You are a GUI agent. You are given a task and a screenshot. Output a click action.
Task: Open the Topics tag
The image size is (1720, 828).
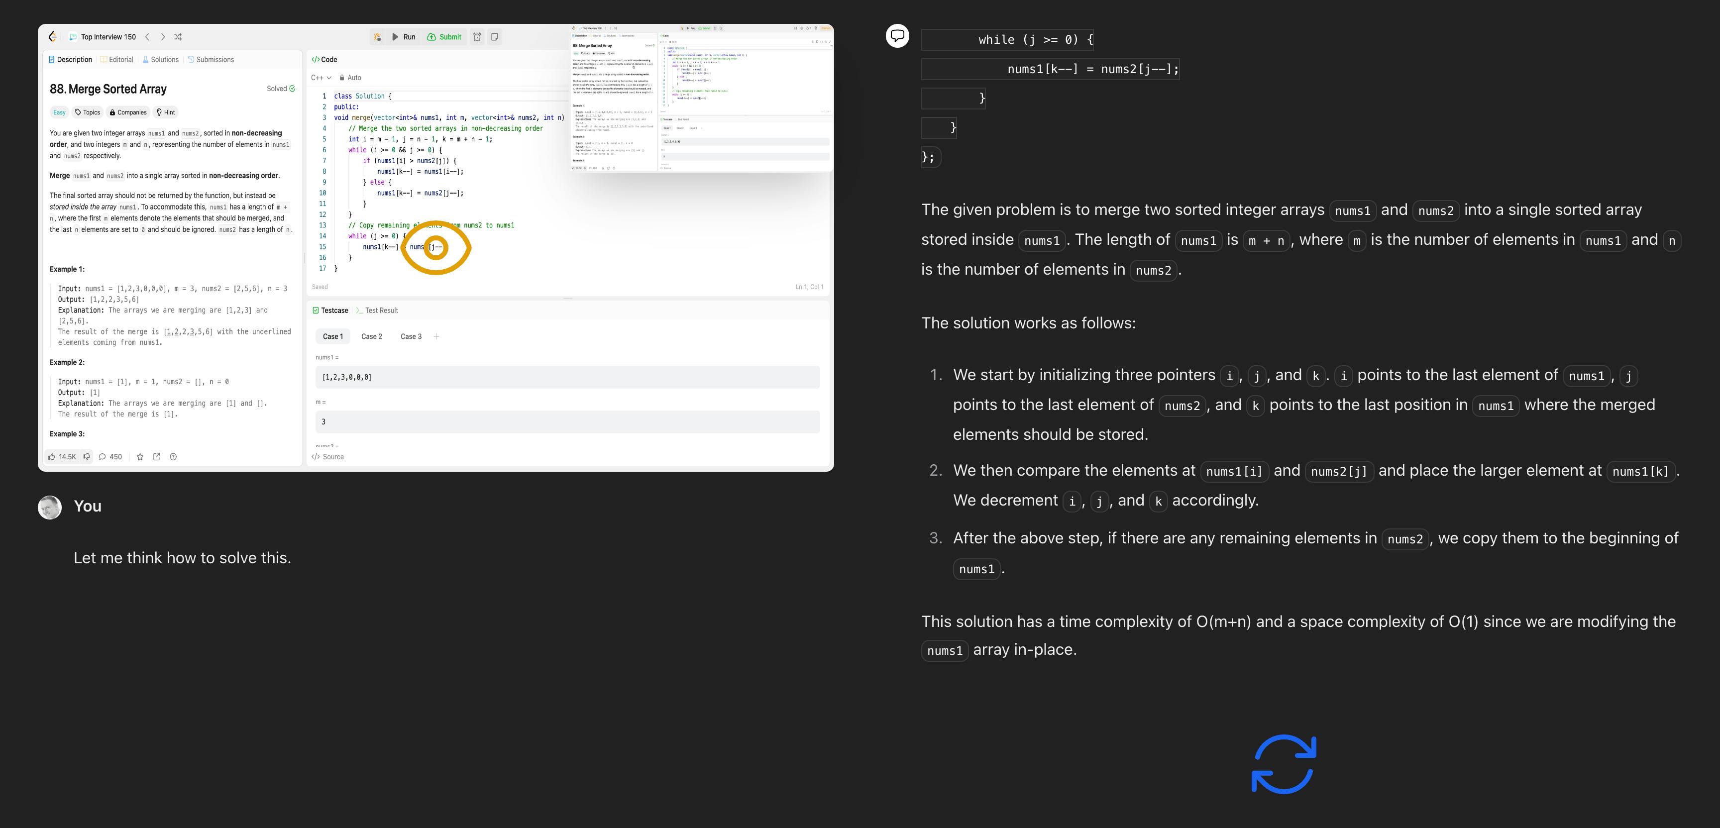[88, 112]
